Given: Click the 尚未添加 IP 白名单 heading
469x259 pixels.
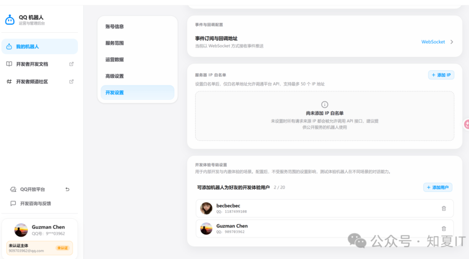Looking at the screenshot, I should pyautogui.click(x=324, y=113).
